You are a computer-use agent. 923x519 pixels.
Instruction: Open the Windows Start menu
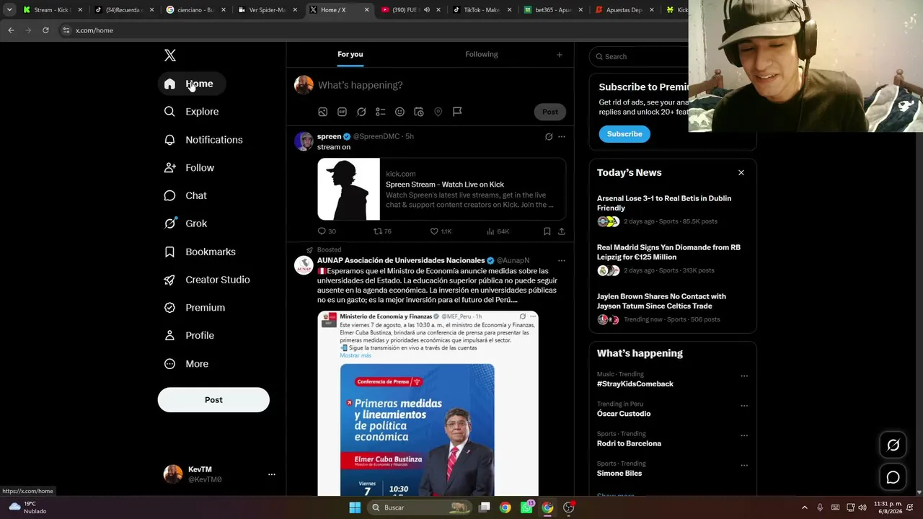[355, 507]
